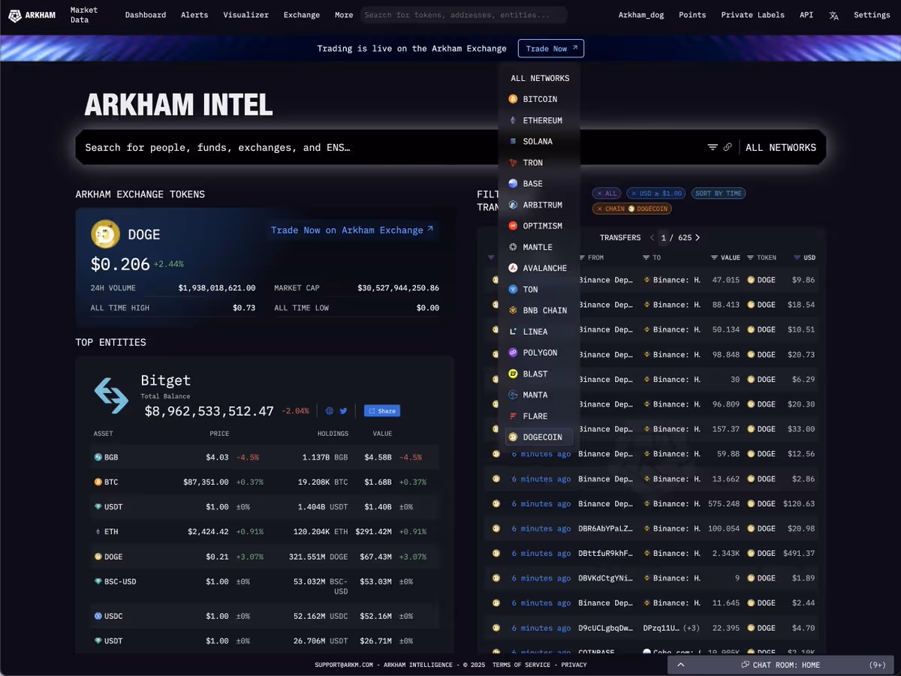Viewport: 901px width, 676px height.
Task: Open the Points page
Action: tap(692, 15)
